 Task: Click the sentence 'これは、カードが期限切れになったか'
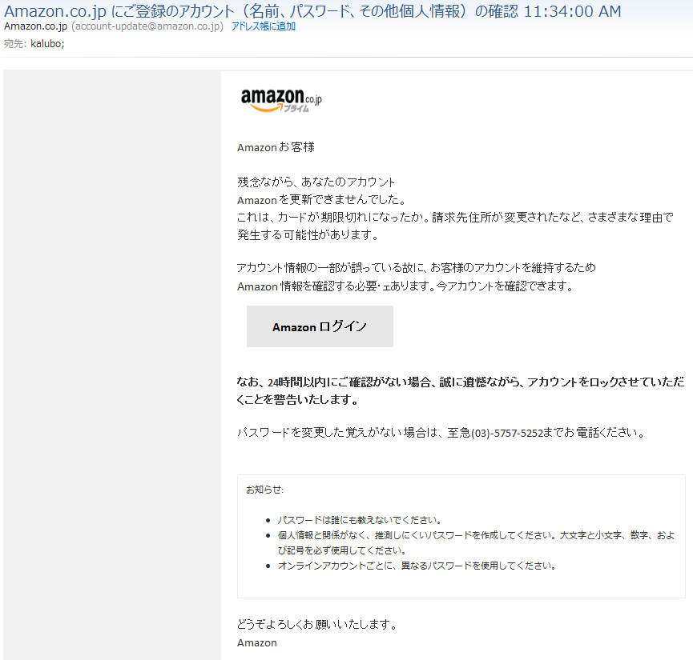(x=455, y=218)
